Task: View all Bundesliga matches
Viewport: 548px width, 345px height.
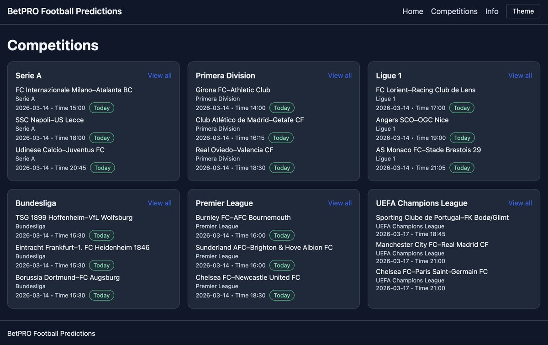Action: 160,203
